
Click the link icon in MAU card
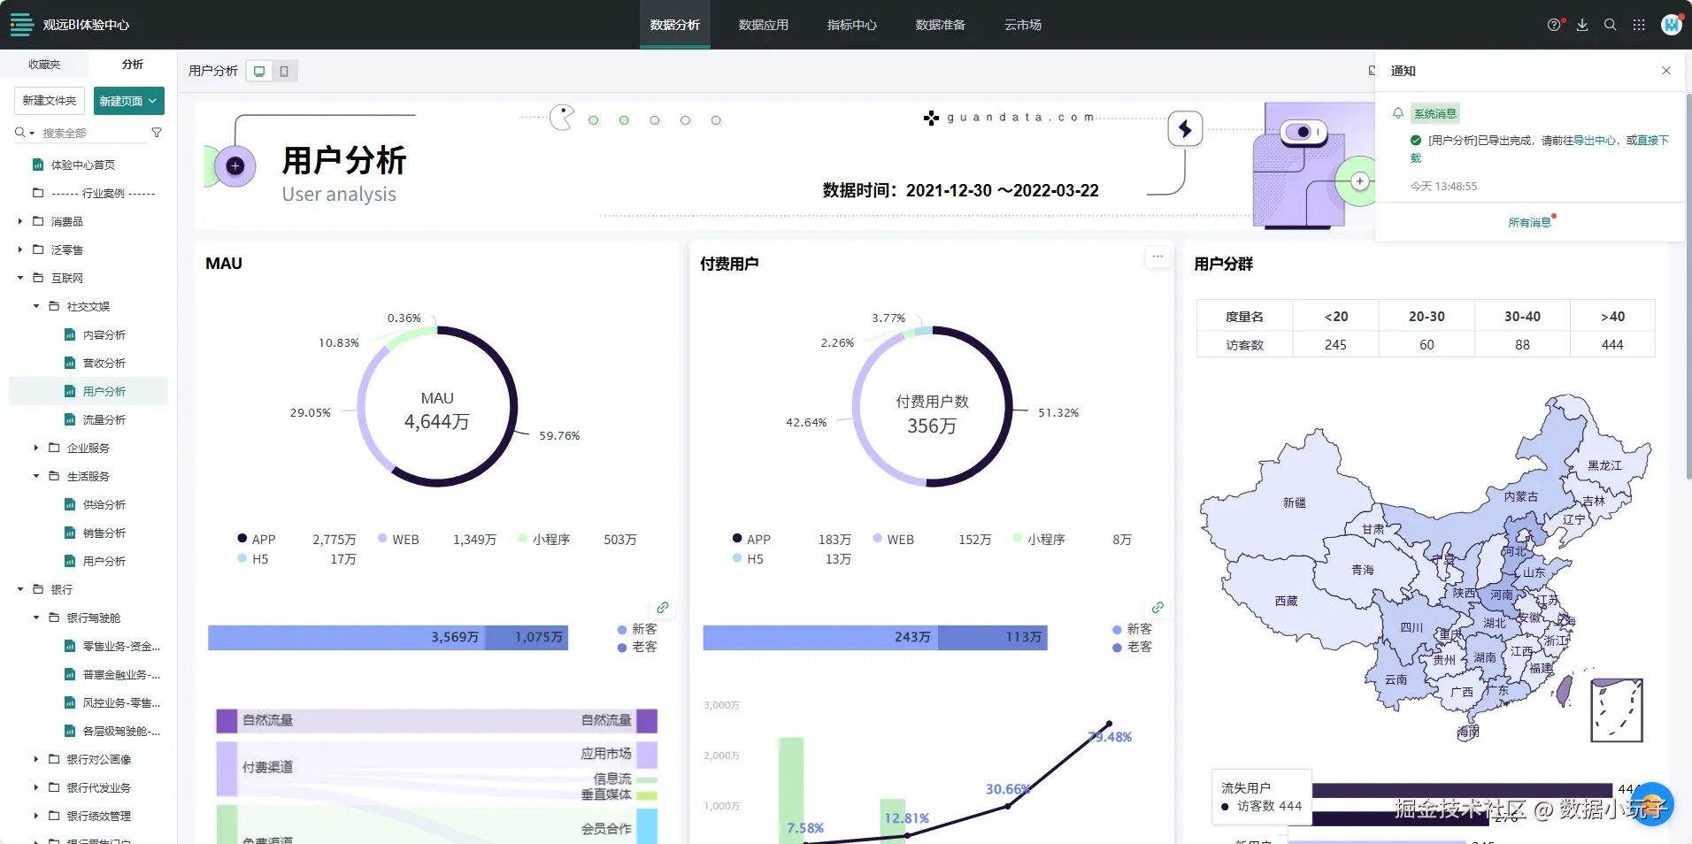pos(663,608)
